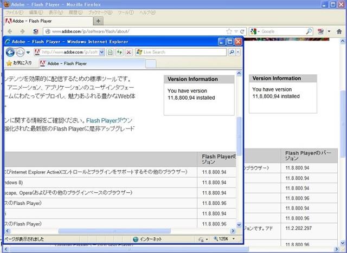The width and height of the screenshot is (347, 253).
Task: Click IE compatibility view icon
Action: click(110, 52)
